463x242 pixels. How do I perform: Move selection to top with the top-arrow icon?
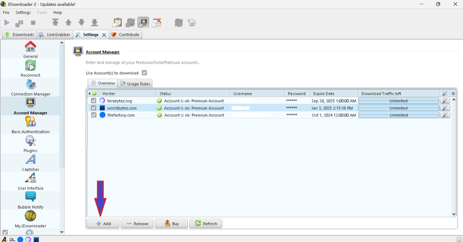[x=55, y=22]
